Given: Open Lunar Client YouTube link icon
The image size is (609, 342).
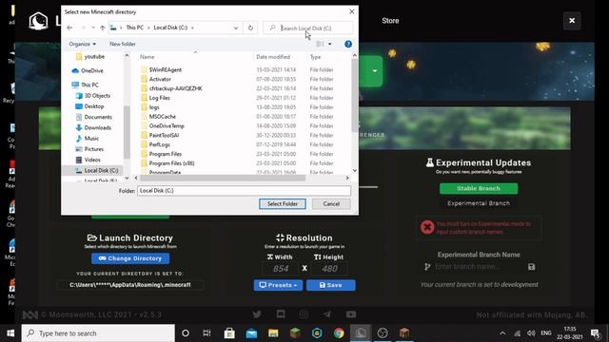Looking at the screenshot, I should point(351,314).
